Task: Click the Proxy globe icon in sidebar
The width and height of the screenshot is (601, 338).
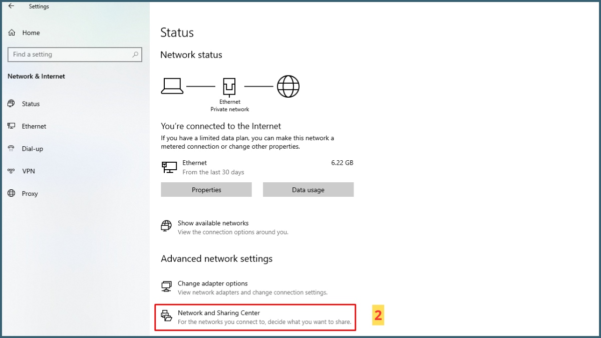Action: (12, 194)
